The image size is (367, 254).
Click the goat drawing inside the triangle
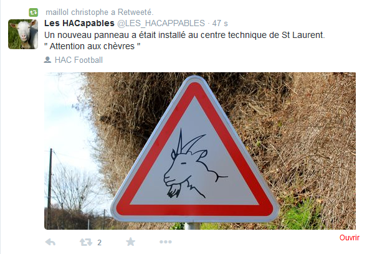coord(195,164)
